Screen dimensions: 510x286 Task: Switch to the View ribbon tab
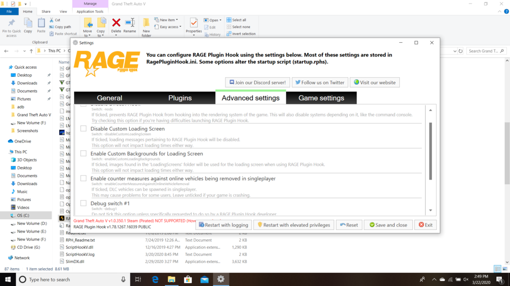[63, 11]
